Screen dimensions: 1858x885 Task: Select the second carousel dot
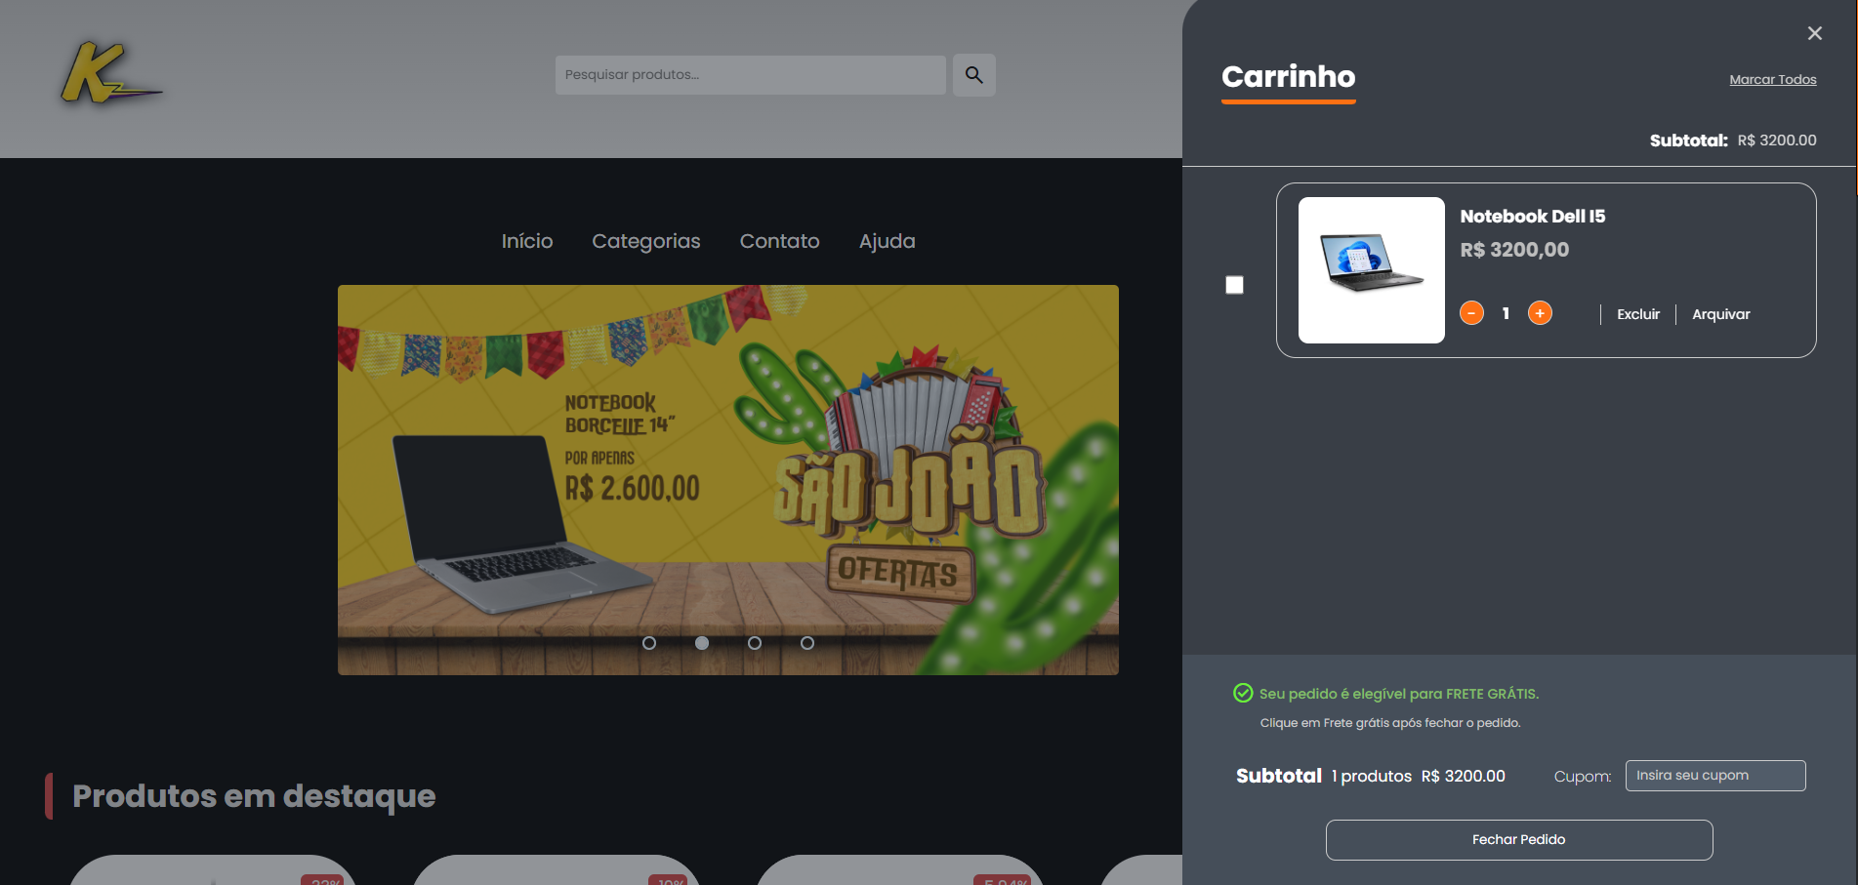click(x=702, y=643)
